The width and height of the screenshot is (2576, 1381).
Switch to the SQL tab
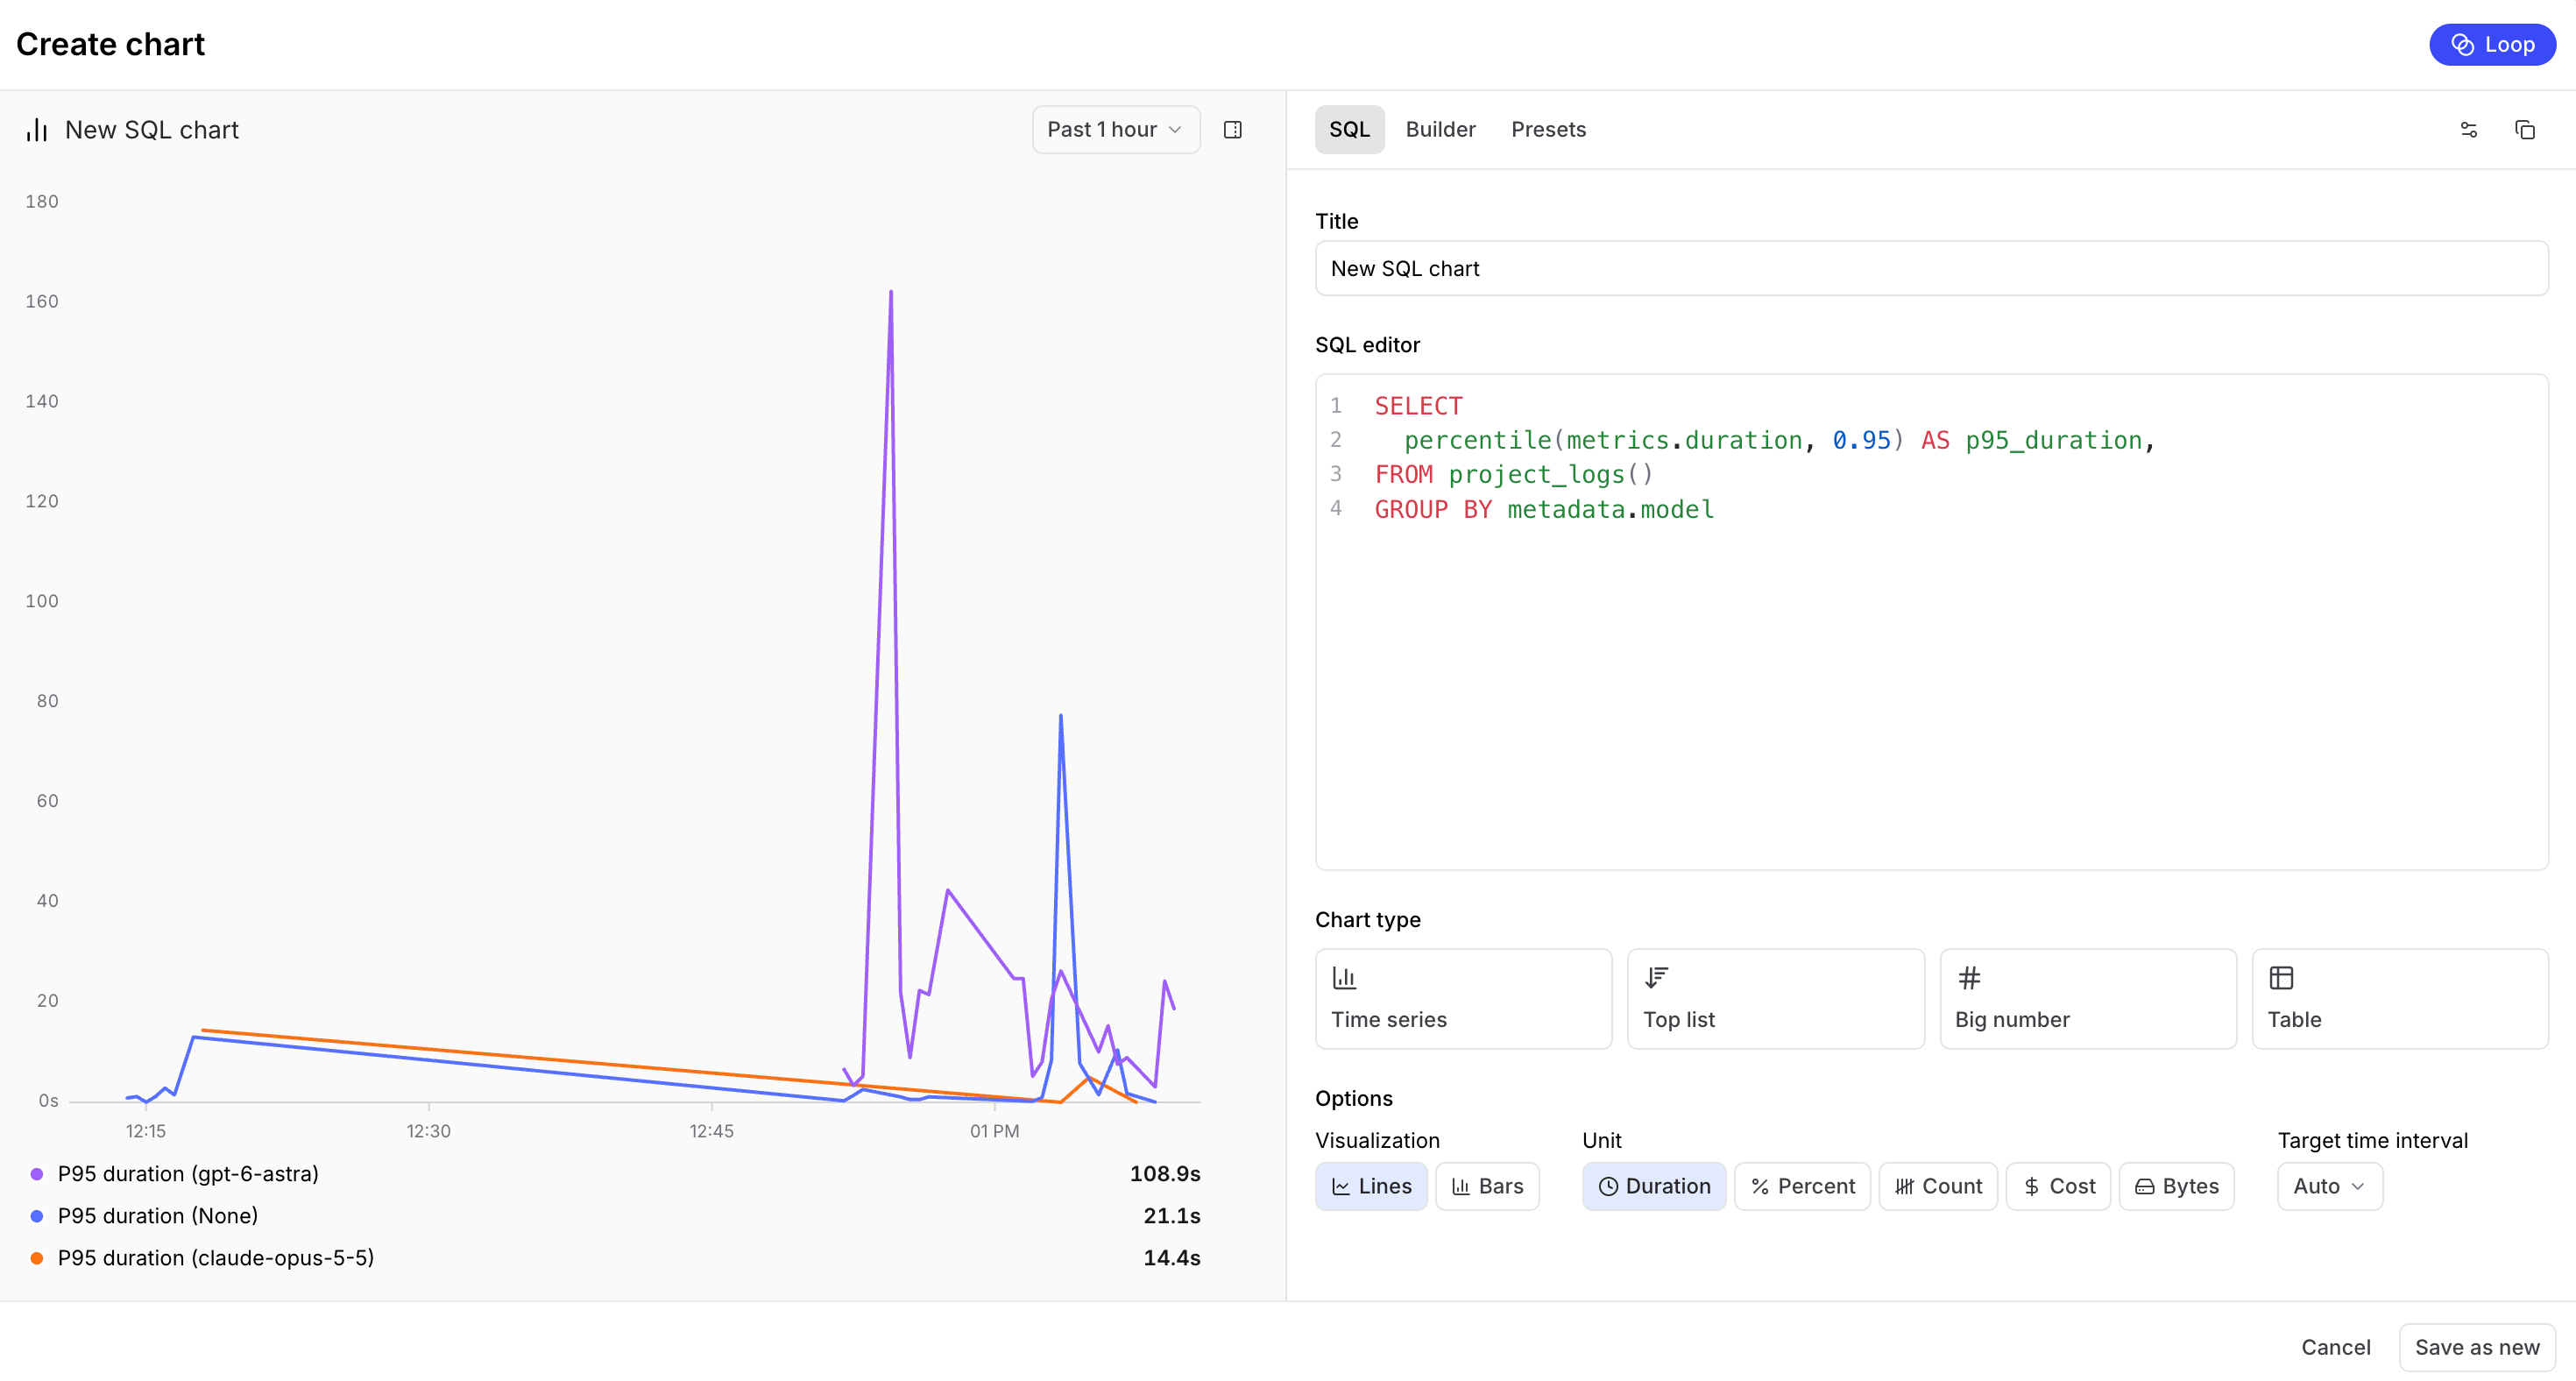coord(1349,130)
